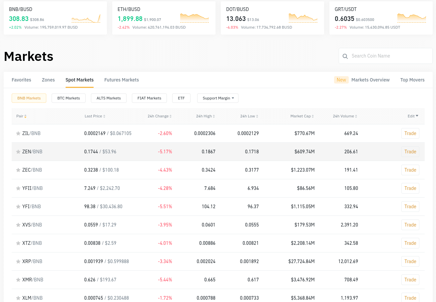Expand the Support Margin dropdown

[x=218, y=98]
